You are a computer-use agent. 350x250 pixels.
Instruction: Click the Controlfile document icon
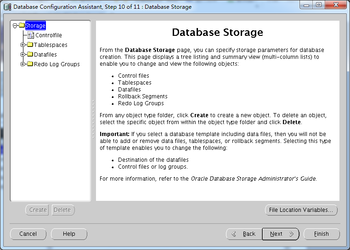31,35
